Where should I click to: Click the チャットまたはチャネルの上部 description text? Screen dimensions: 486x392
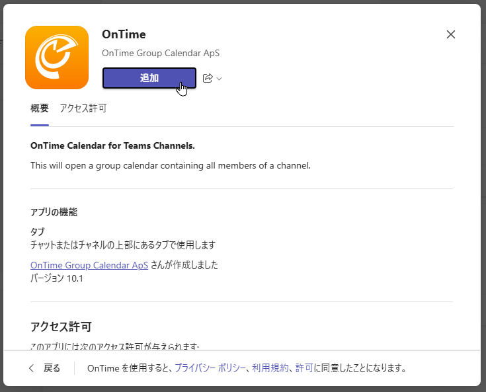pos(123,245)
